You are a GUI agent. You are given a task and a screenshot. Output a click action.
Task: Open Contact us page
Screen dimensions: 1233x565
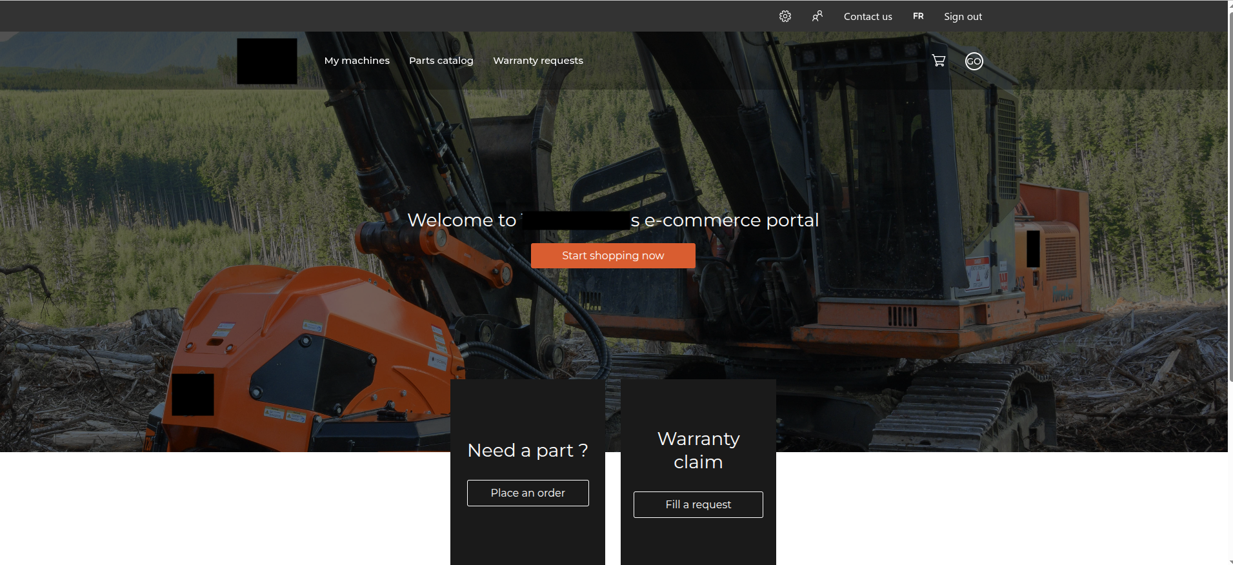coord(868,17)
